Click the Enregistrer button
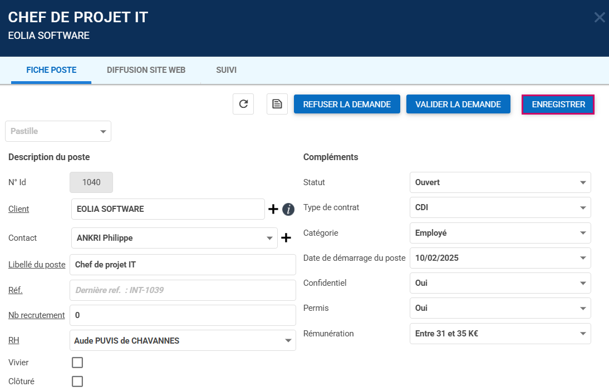The height and width of the screenshot is (392, 609). point(558,105)
